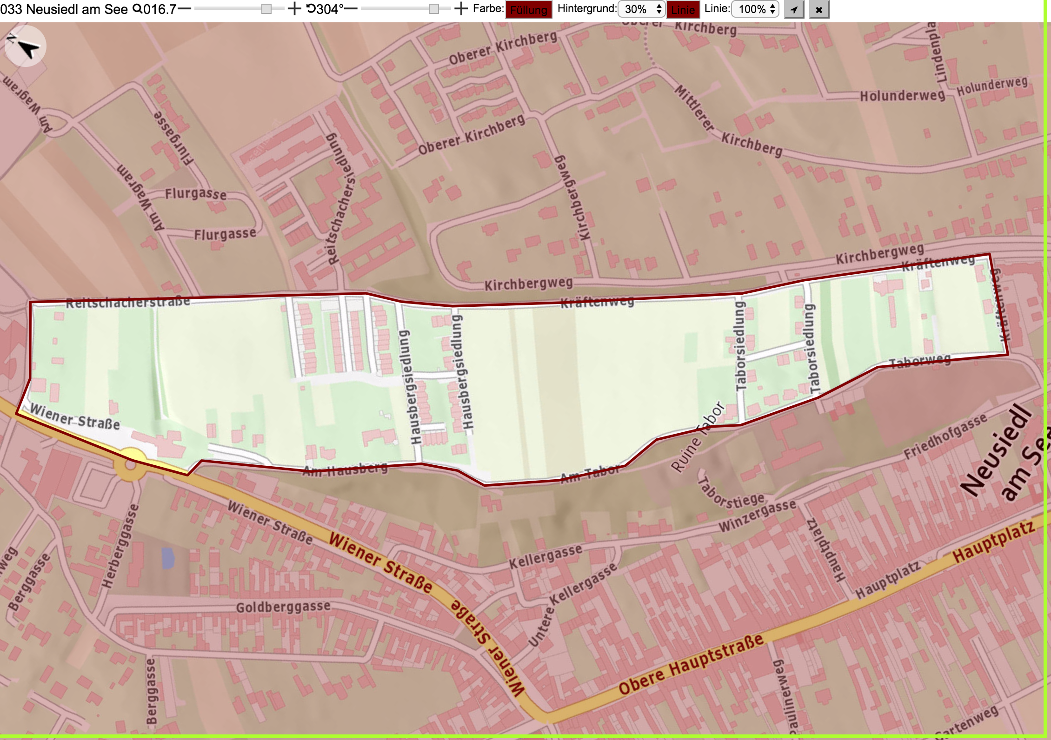Click the rotate arrow icon beside 304°

pyautogui.click(x=311, y=9)
